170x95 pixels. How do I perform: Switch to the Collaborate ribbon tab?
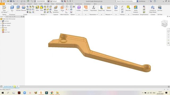pyautogui.click(x=79, y=4)
